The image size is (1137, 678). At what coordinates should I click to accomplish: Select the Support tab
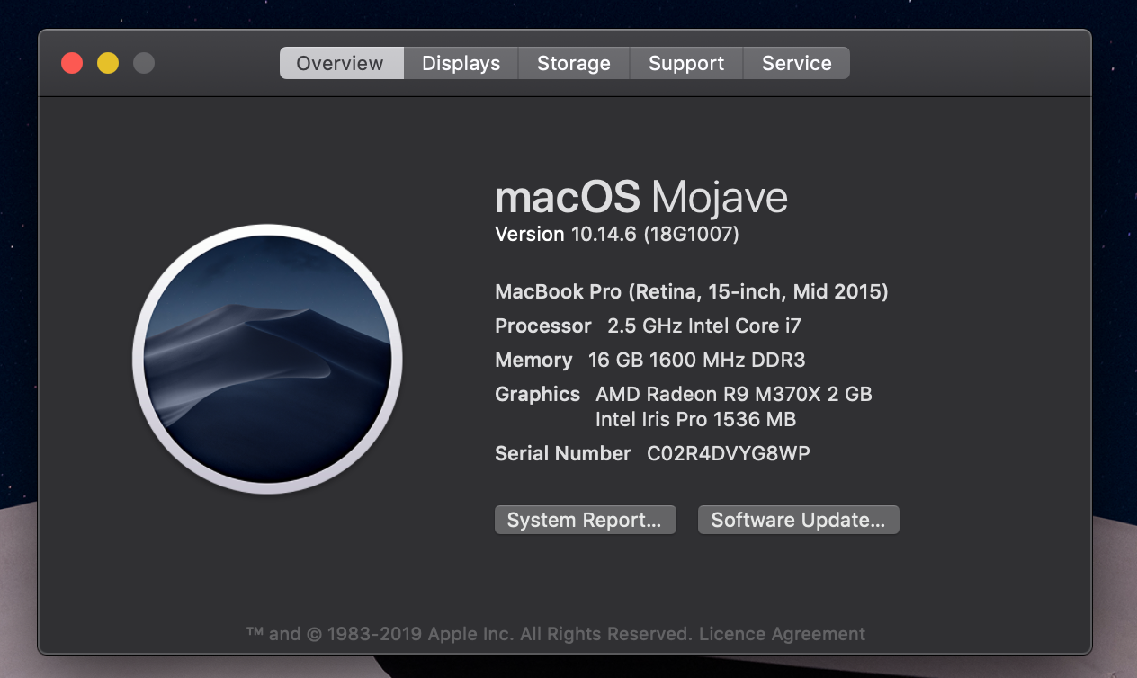pyautogui.click(x=686, y=63)
